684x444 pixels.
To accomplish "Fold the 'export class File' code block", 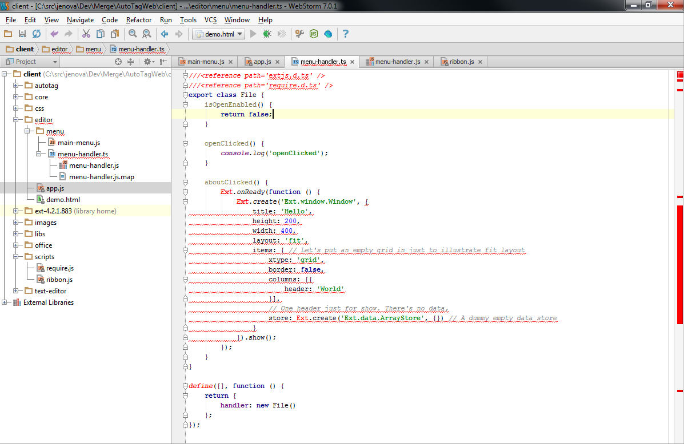I will click(x=185, y=95).
